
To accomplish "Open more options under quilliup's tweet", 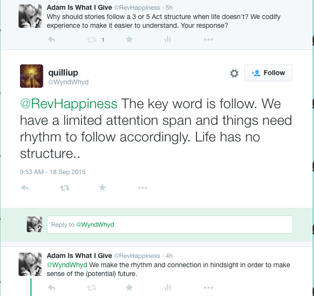I will (142, 188).
